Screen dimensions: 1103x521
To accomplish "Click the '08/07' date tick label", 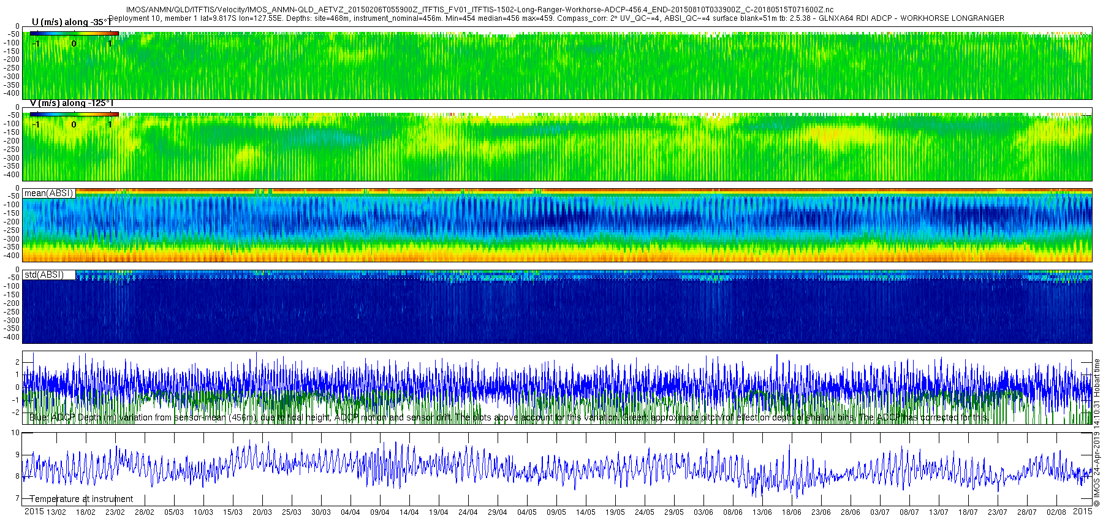I will tap(909, 512).
